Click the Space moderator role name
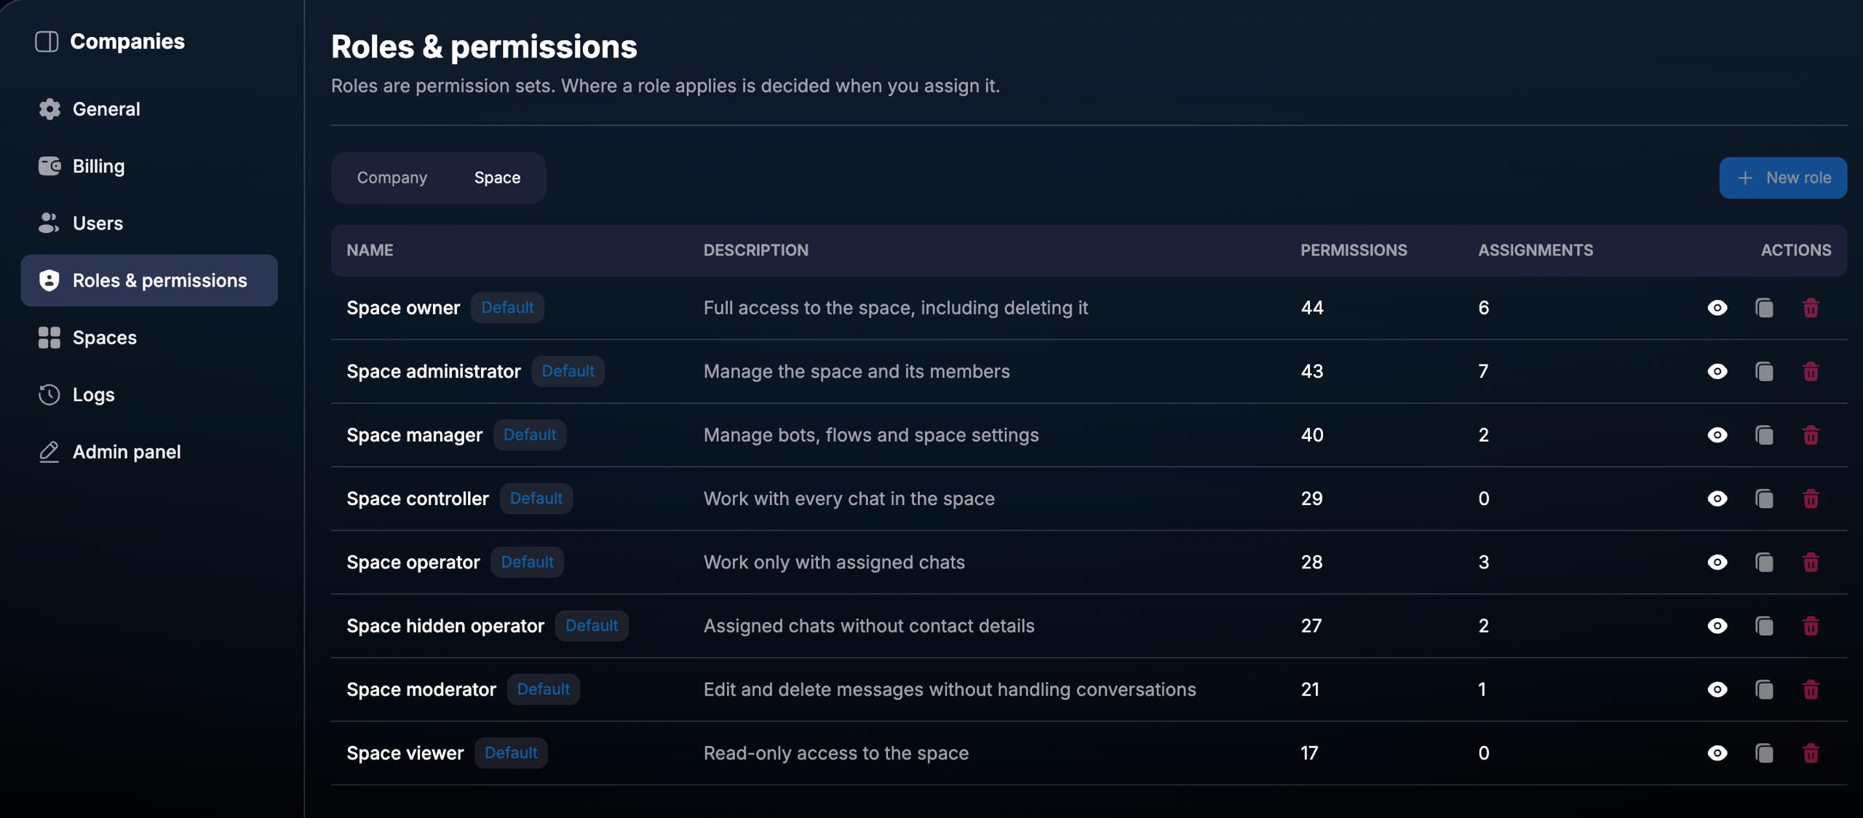This screenshot has width=1863, height=818. click(x=421, y=690)
